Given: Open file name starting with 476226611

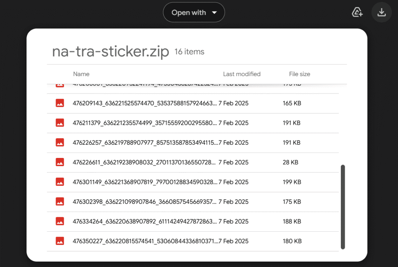Looking at the screenshot, I should coord(145,162).
